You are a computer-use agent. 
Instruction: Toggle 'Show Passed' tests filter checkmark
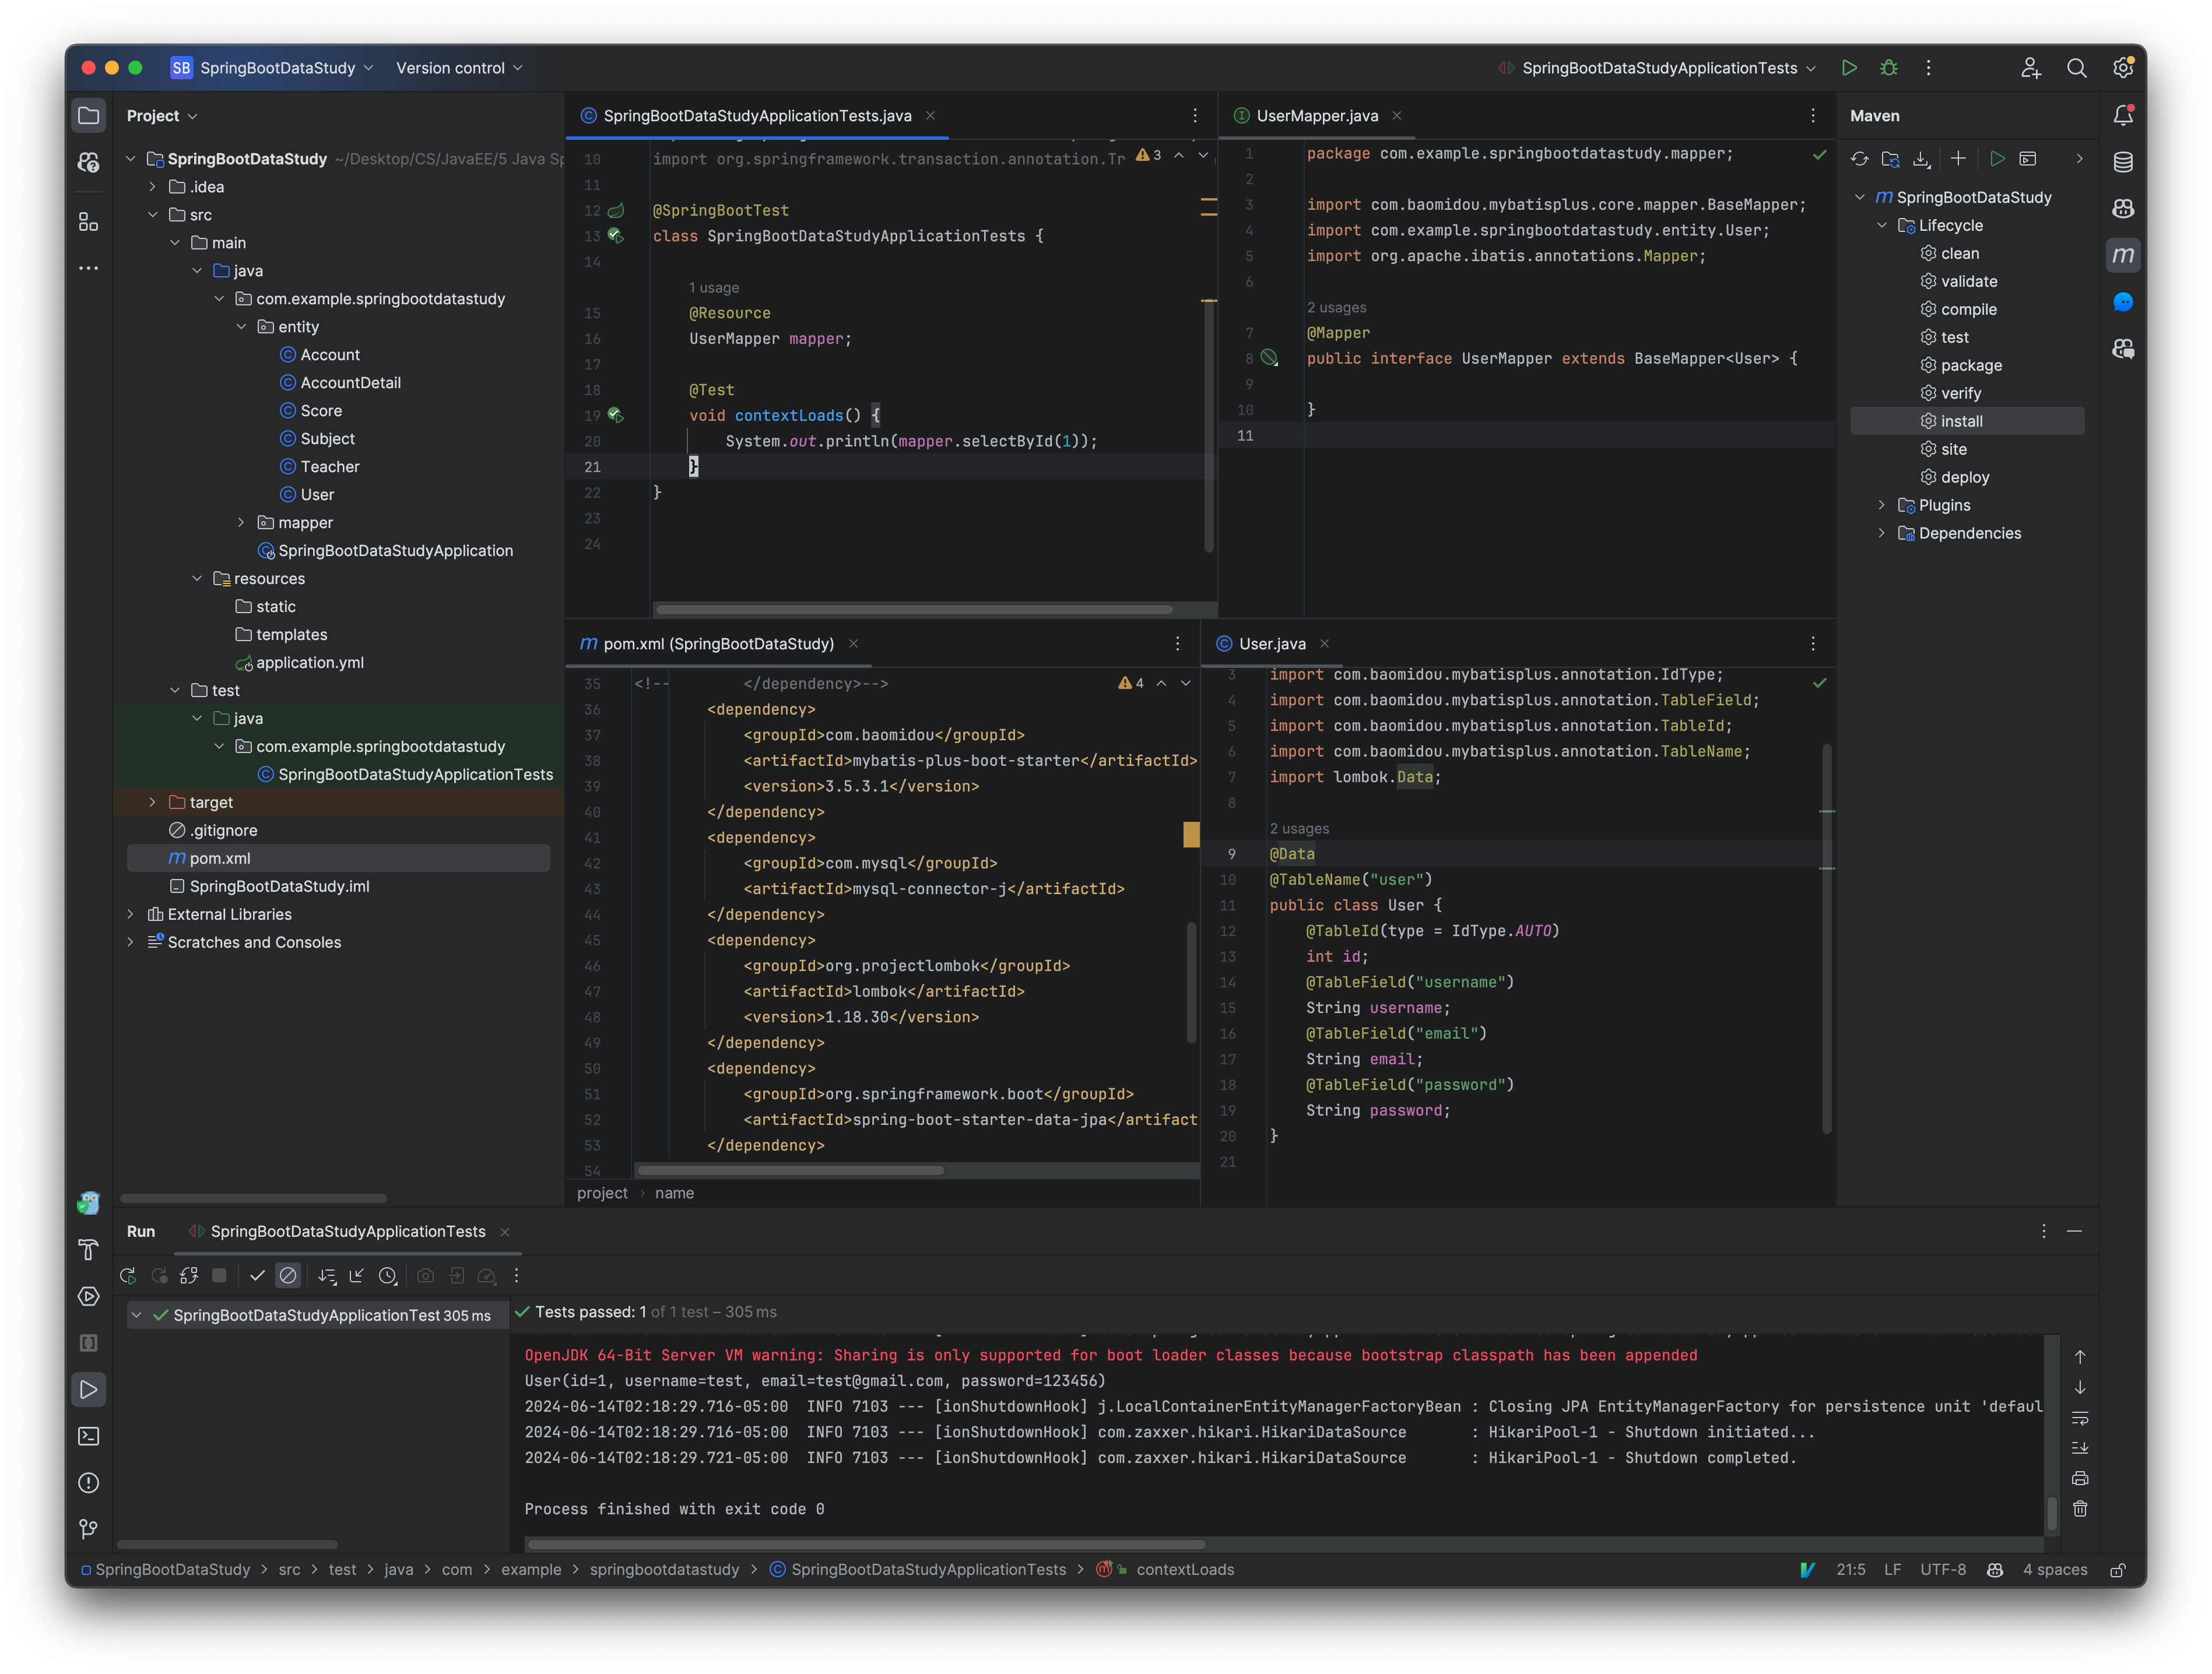258,1275
